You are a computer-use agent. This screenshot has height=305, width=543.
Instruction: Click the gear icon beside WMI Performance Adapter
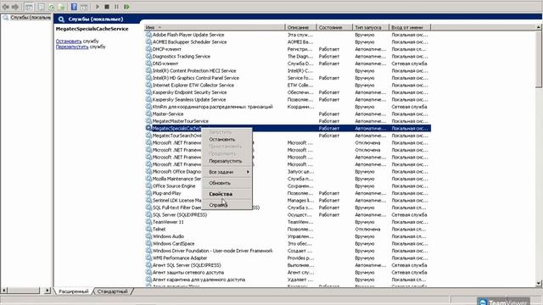(x=148, y=258)
